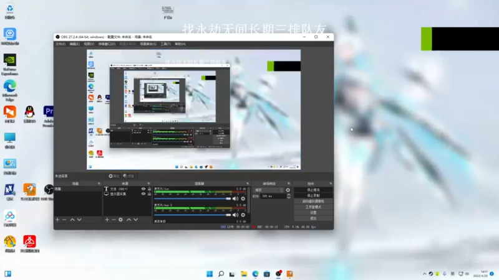The width and height of the screenshot is (499, 280).
Task: Increase transition duration with up stepper
Action: pos(289,195)
